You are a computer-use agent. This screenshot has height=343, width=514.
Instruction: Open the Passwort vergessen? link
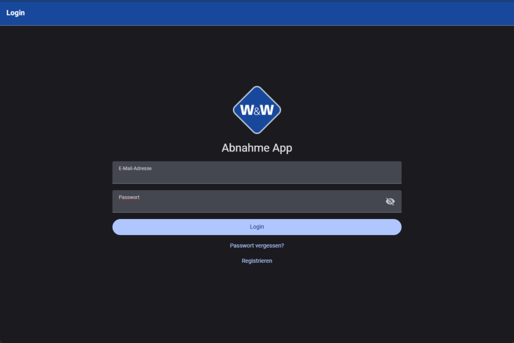(x=256, y=245)
